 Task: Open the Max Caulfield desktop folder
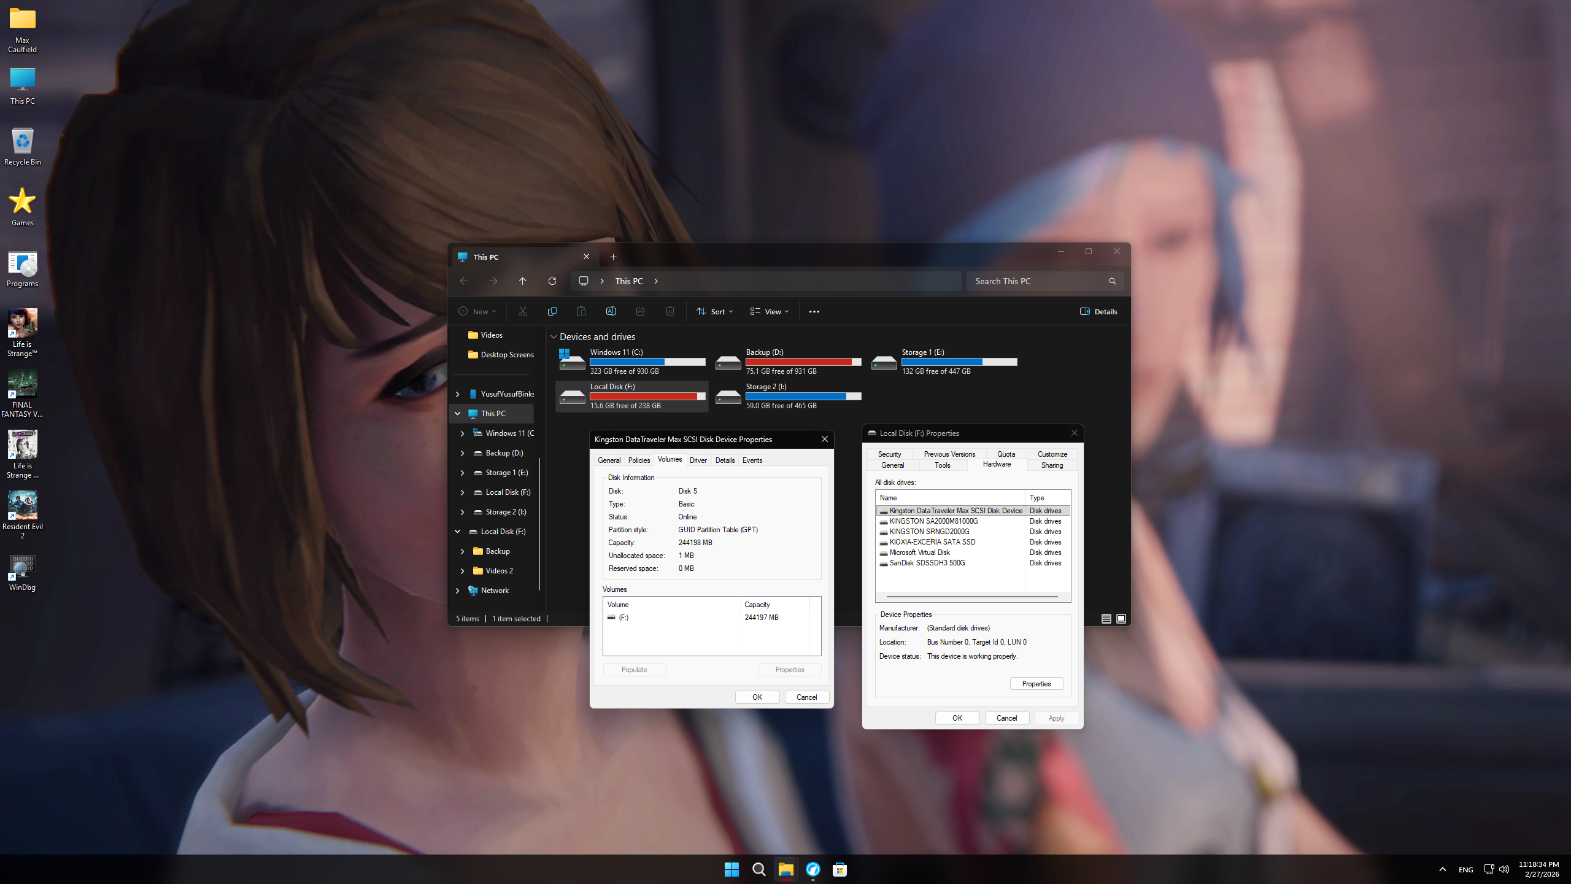[x=22, y=31]
